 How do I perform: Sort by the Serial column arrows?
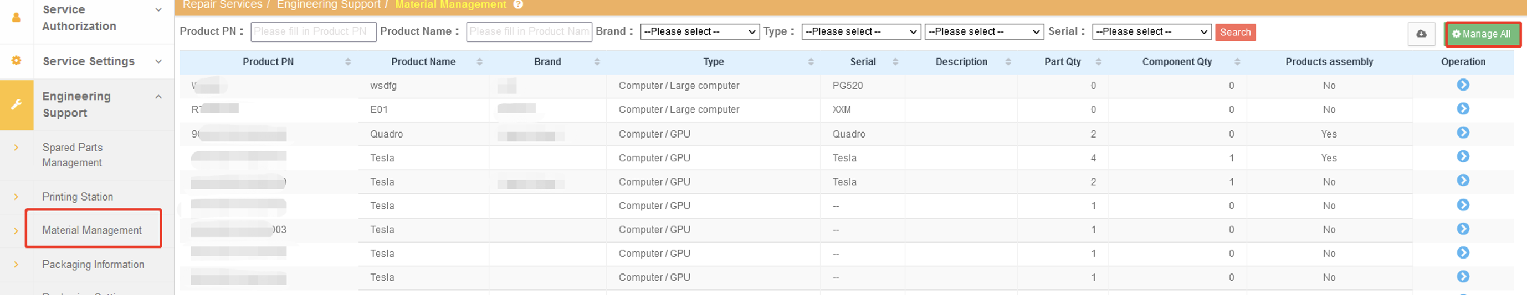(895, 61)
